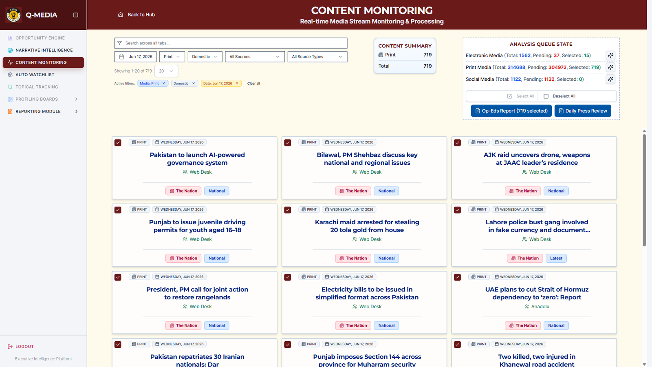Screen dimensions: 652x367
Task: Click the page vertical scrollbar thumb
Action: (x=644, y=190)
